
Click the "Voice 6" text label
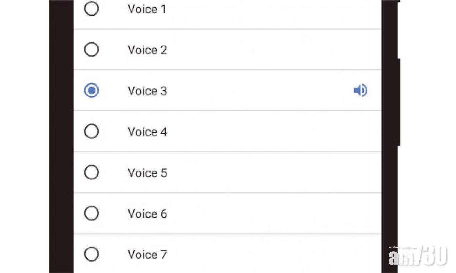pos(147,214)
